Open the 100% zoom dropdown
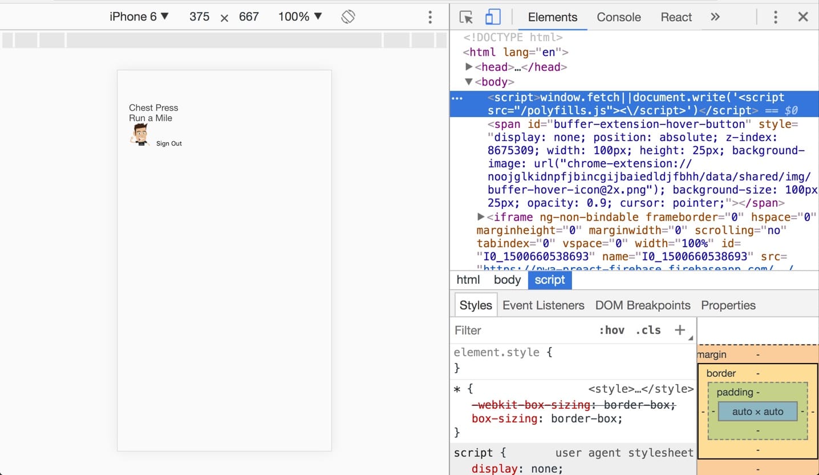Screen dimensions: 819x475 (x=300, y=17)
